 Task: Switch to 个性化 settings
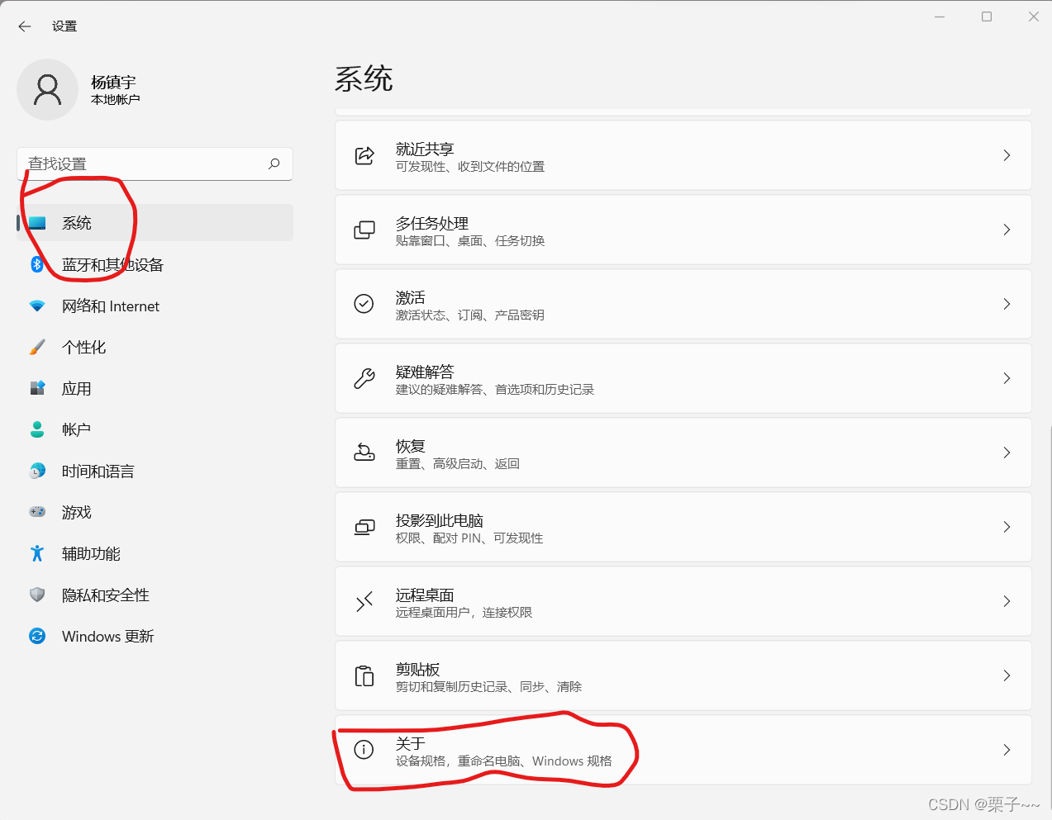[x=155, y=347]
